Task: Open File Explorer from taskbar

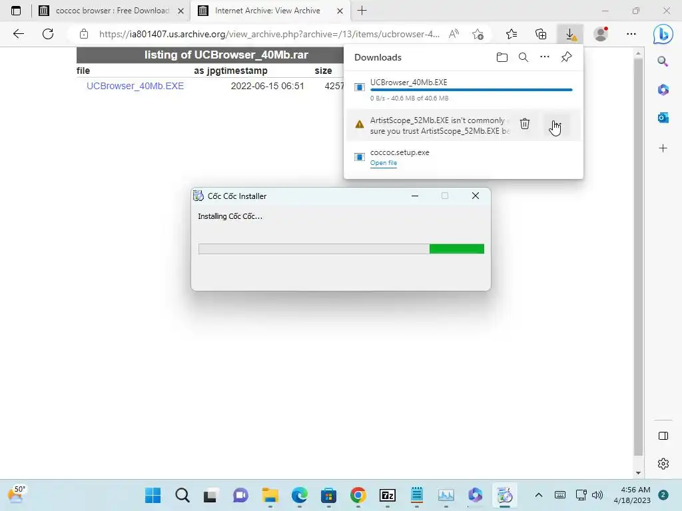Action: pyautogui.click(x=270, y=495)
